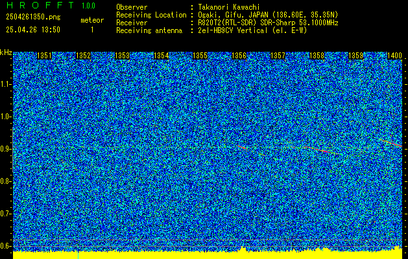The width and height of the screenshot is (408, 259).
Task: Click receiver text R820T2(RTL-SDR) SDR-Sharp 53.1000MHz
Action: point(268,23)
